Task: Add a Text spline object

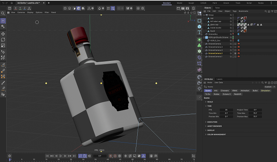Action: (200, 32)
